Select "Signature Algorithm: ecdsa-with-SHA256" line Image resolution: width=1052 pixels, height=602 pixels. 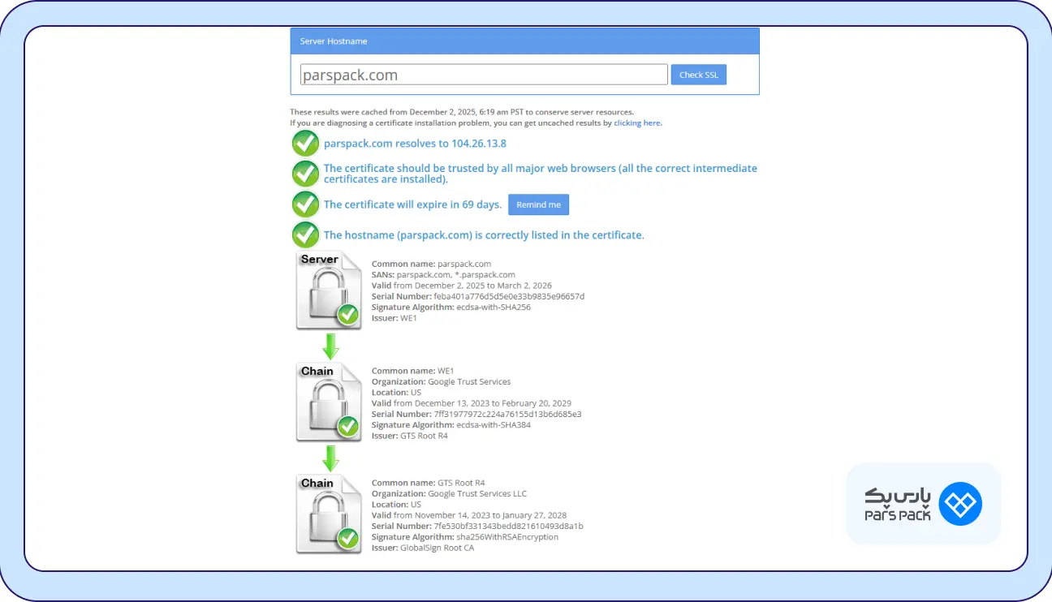point(451,307)
